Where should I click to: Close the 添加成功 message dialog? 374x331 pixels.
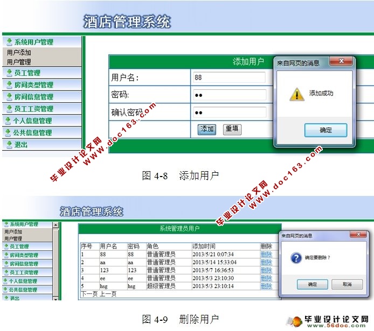click(341, 61)
